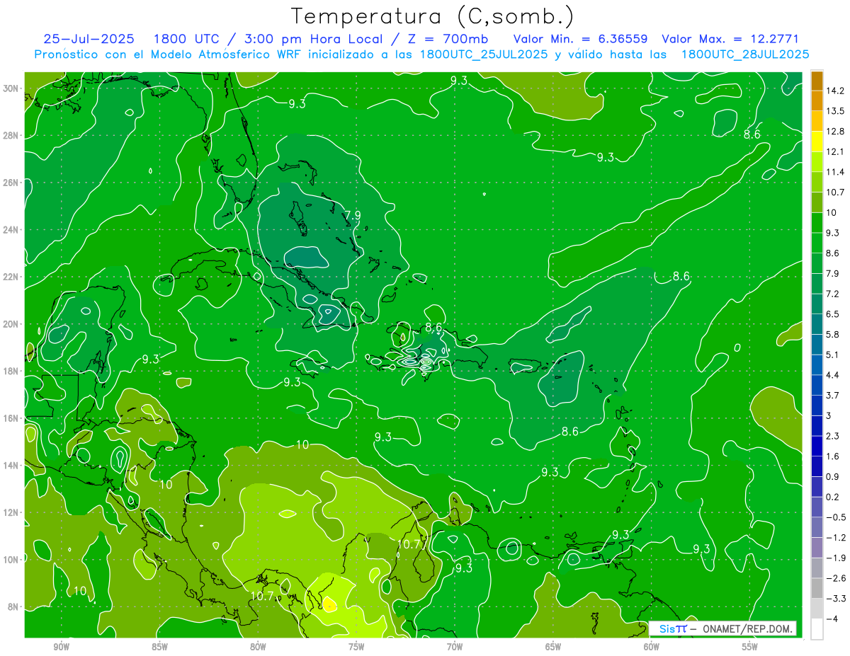
Task: Click the "18N" latitude axis label
Action: (12, 371)
